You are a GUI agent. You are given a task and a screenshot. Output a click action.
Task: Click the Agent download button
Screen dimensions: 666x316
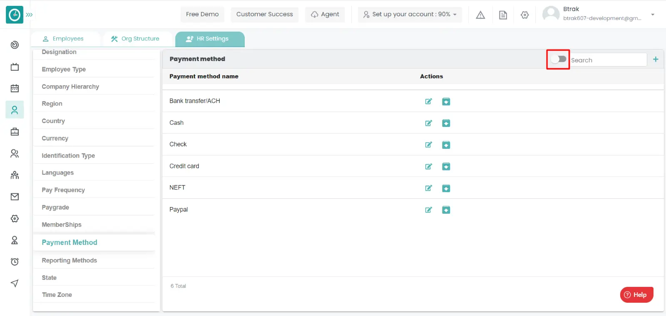pyautogui.click(x=325, y=14)
